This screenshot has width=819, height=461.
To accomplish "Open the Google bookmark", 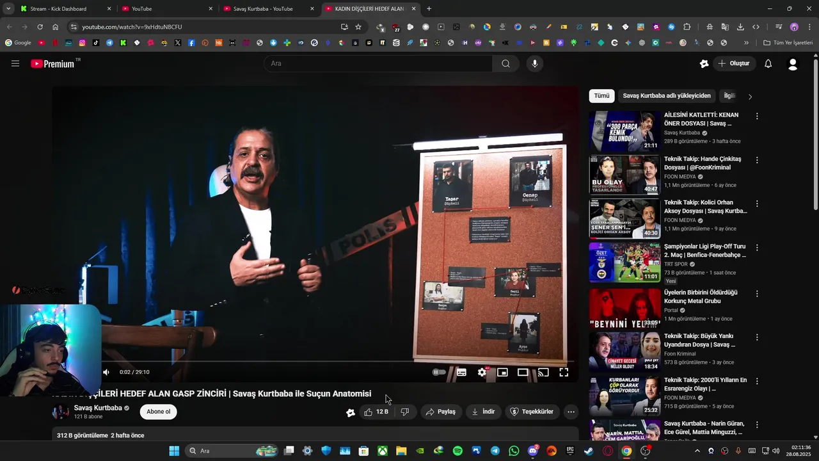I will click(18, 43).
